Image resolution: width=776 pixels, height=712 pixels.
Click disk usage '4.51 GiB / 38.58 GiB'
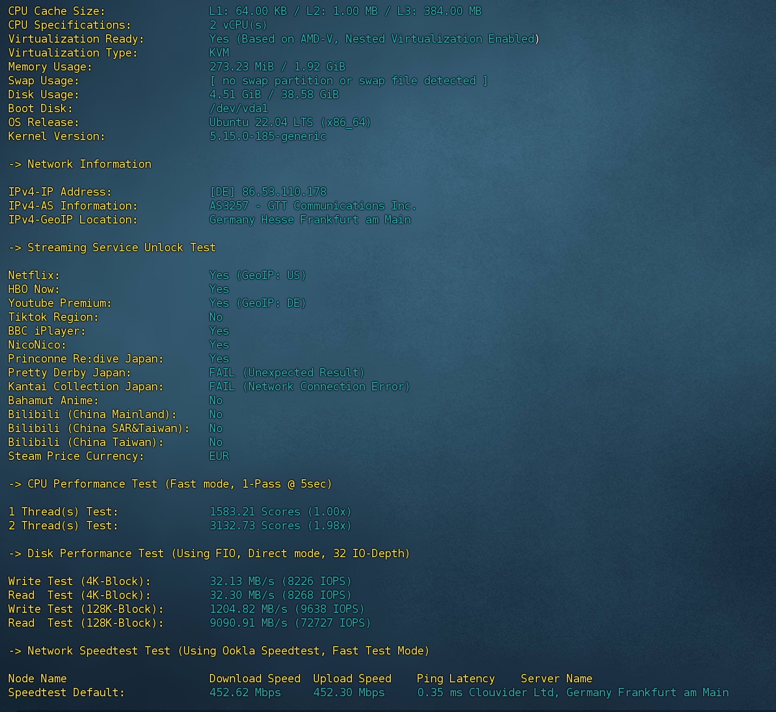tap(274, 94)
